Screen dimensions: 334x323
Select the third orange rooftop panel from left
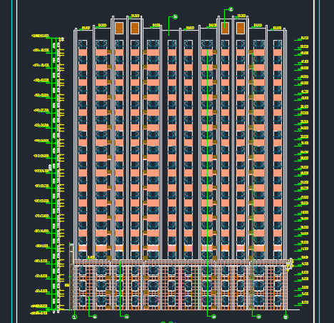(x=225, y=28)
